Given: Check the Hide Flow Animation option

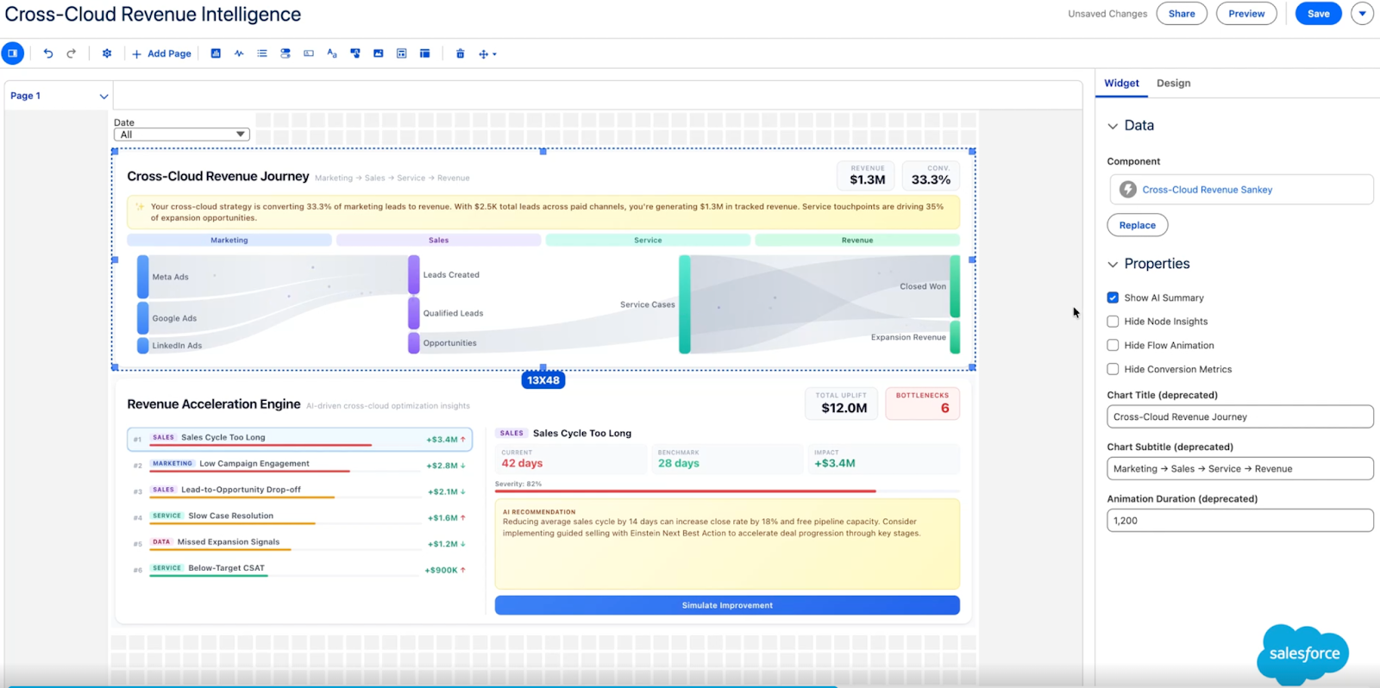Looking at the screenshot, I should click(x=1113, y=345).
